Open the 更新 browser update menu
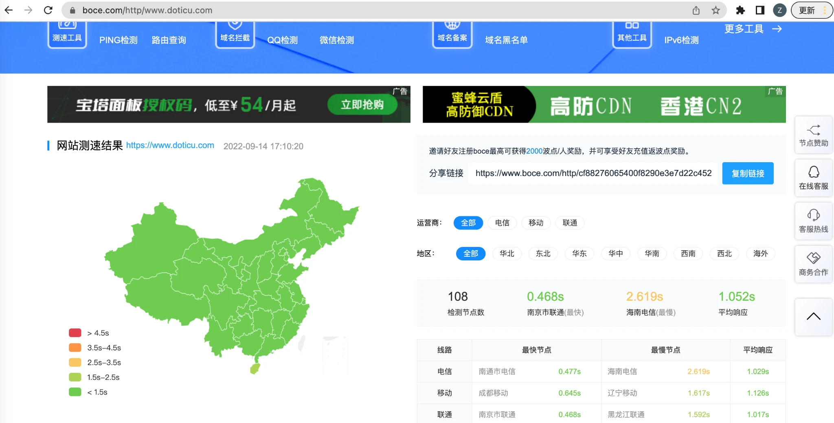The image size is (834, 423). point(811,10)
